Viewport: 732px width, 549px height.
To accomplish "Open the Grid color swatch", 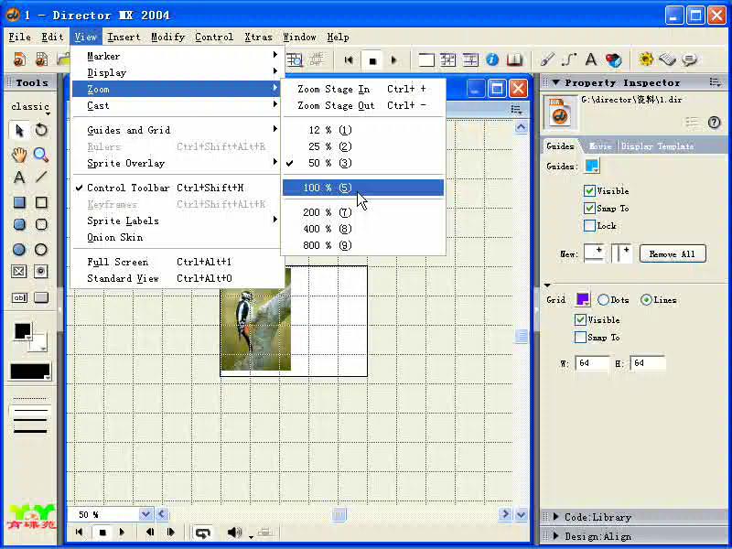I will point(583,299).
